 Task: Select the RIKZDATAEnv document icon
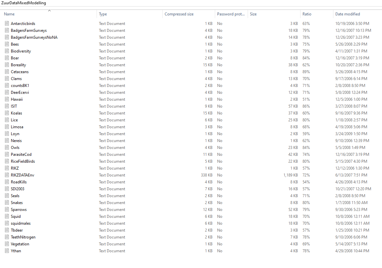coord(7,175)
